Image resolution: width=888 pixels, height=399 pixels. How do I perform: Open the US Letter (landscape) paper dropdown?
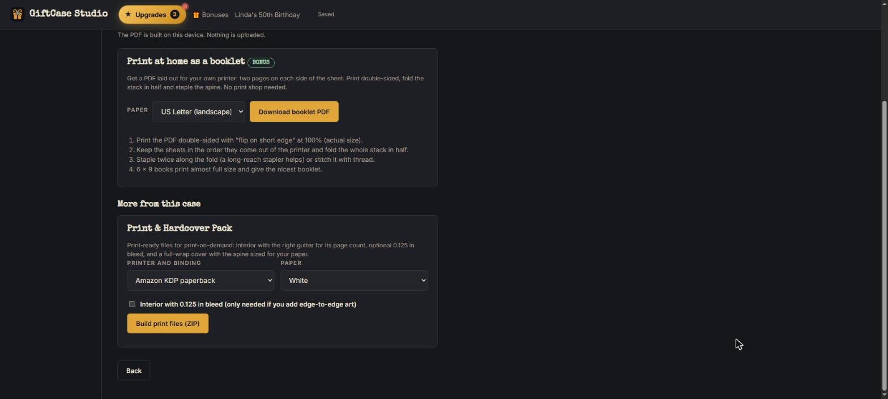point(199,111)
